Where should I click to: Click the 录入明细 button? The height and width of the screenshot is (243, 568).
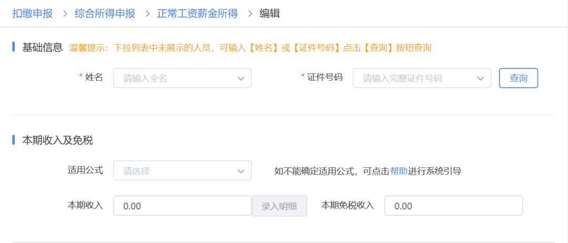(279, 206)
